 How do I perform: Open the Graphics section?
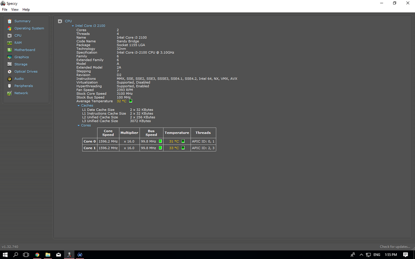(22, 57)
